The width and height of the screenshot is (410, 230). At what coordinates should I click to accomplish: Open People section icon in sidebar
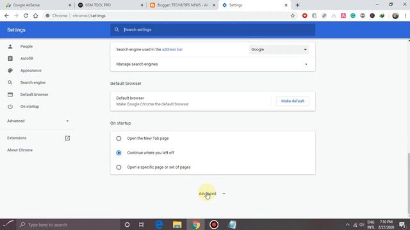click(x=10, y=47)
